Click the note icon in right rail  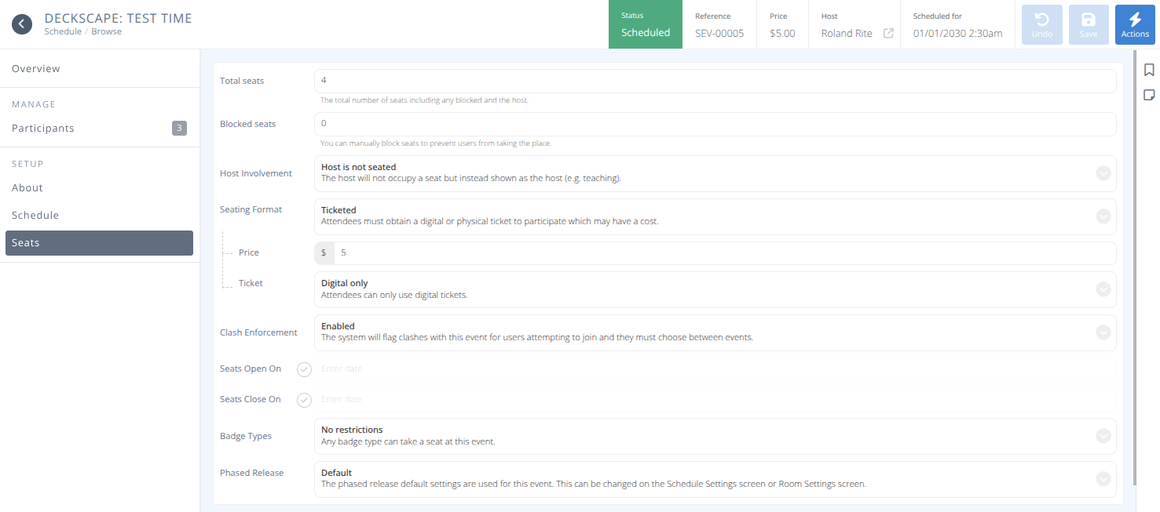[x=1149, y=95]
